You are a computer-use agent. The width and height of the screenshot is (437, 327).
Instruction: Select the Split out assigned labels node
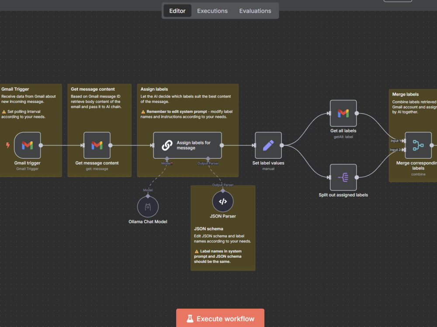343,177
